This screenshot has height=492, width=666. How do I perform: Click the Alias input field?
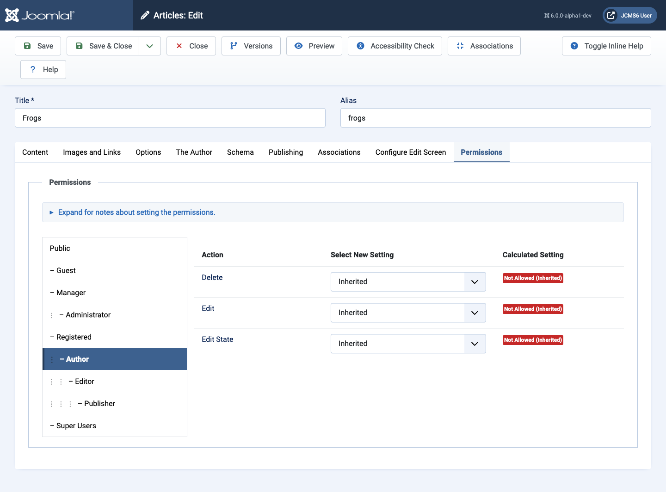pos(495,118)
